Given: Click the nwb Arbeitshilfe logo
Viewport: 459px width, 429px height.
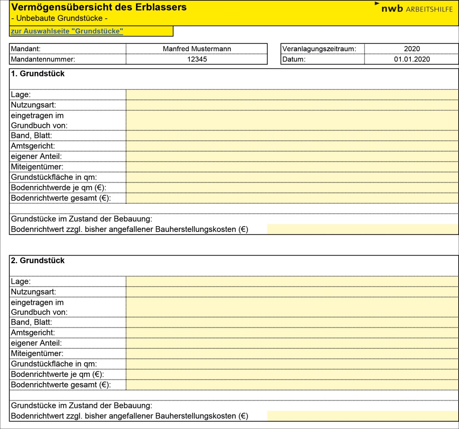Looking at the screenshot, I should [x=417, y=9].
